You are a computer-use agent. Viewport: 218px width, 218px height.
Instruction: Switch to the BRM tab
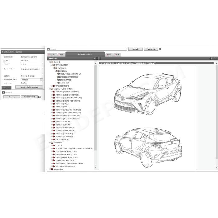point(117,55)
